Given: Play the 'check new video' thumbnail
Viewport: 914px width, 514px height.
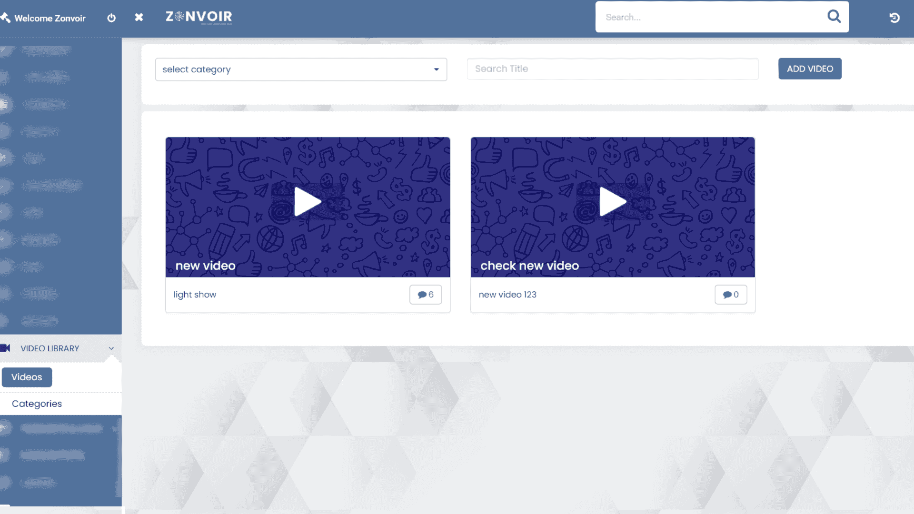Looking at the screenshot, I should 613,202.
